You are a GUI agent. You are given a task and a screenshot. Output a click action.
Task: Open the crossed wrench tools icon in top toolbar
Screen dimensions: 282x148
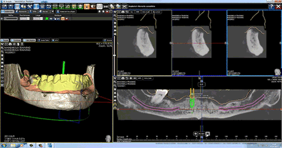[30, 7]
